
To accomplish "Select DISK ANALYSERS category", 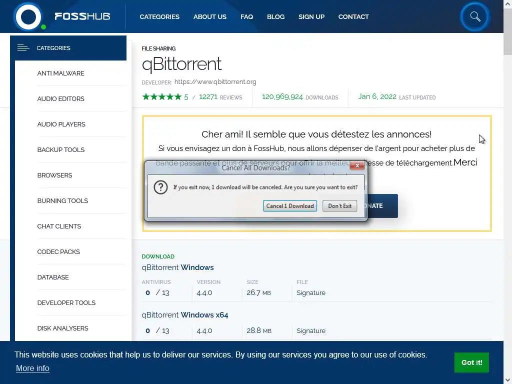I will (x=62, y=328).
